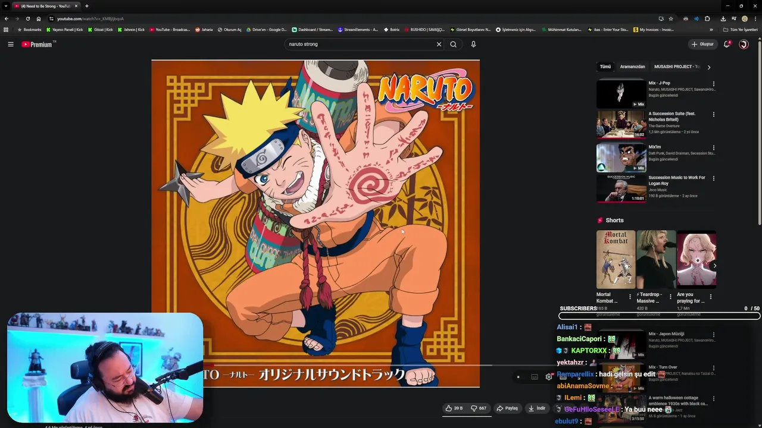Like the video (39 B)

point(454,408)
